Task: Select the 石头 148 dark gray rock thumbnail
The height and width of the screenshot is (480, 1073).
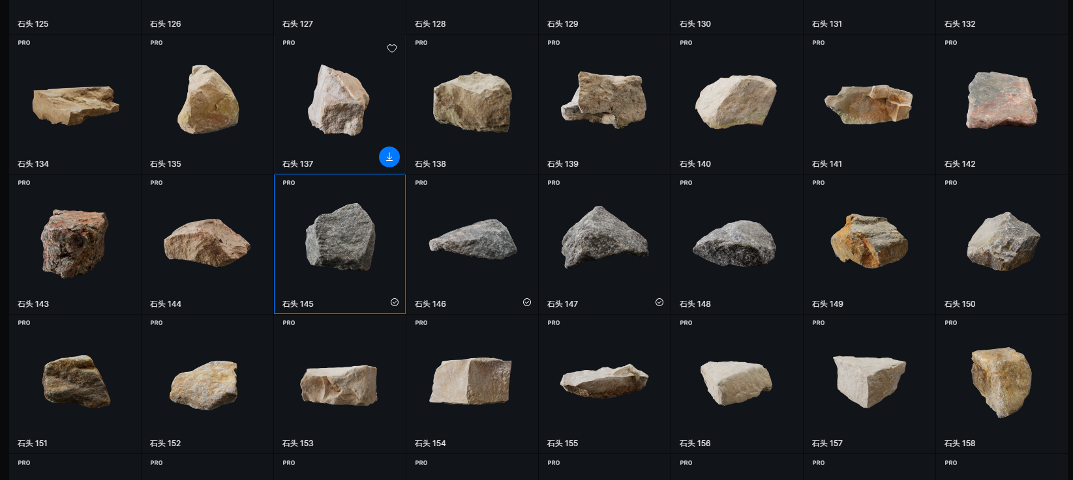Action: pyautogui.click(x=734, y=243)
